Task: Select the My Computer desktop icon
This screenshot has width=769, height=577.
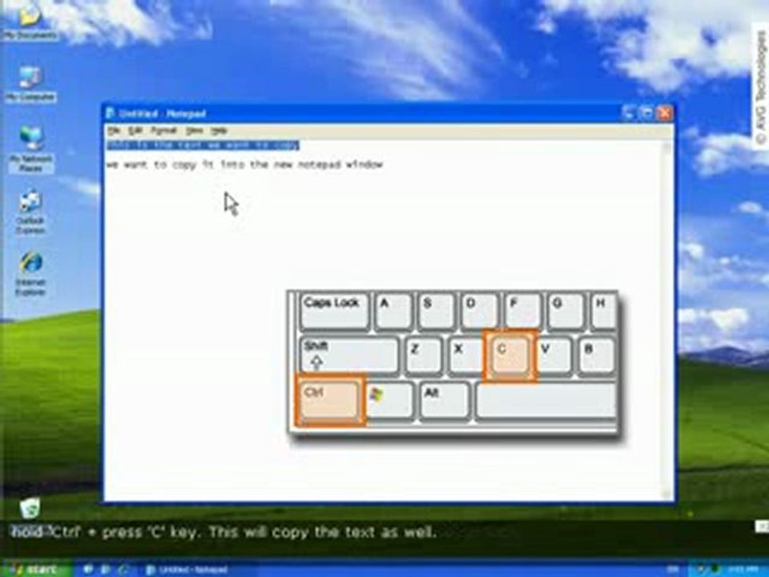Action: pos(30,83)
